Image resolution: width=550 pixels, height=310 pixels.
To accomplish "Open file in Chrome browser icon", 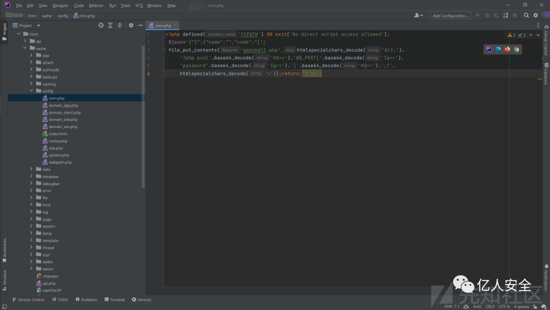I will point(516,49).
